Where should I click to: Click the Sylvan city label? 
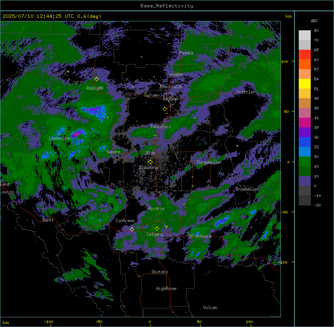[x=151, y=95]
